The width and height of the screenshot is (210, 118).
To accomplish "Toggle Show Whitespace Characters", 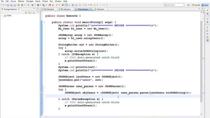I will pos(76,5).
